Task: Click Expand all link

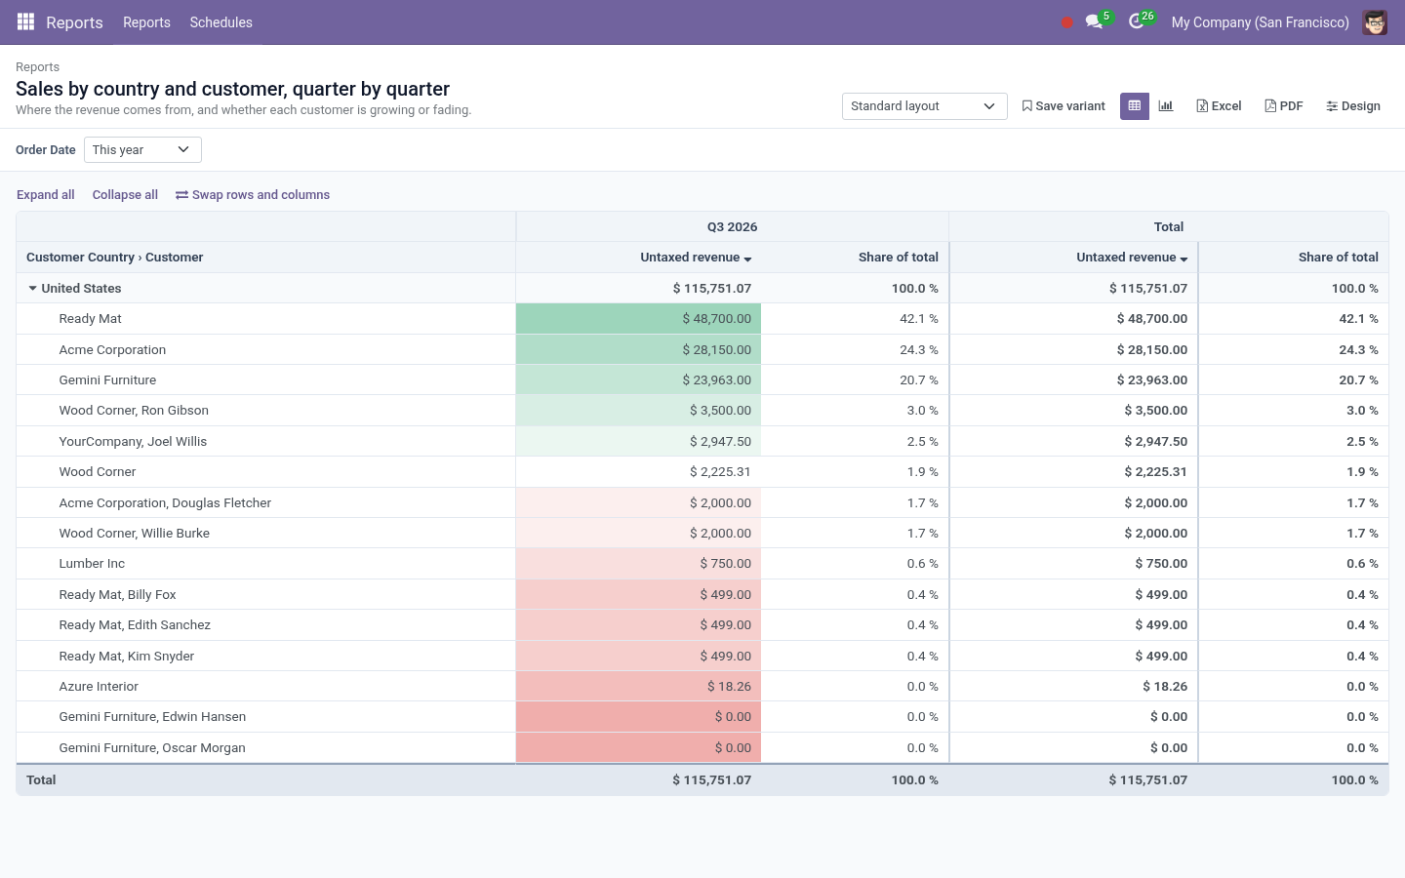Action: pyautogui.click(x=46, y=195)
